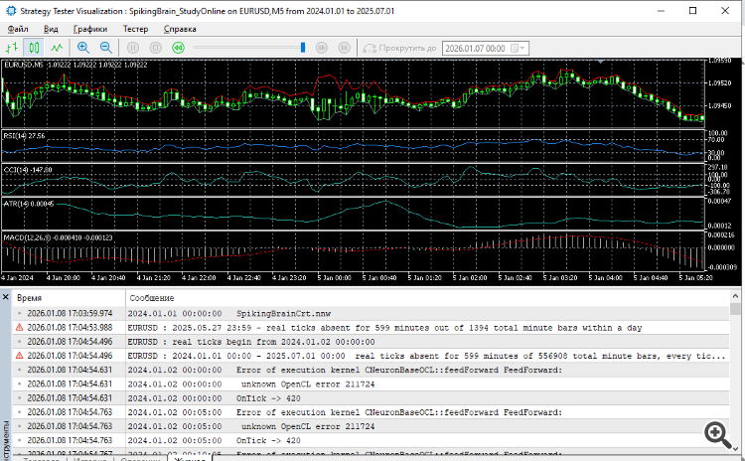
Task: Click the 'Прокрутить до' button
Action: (x=399, y=48)
